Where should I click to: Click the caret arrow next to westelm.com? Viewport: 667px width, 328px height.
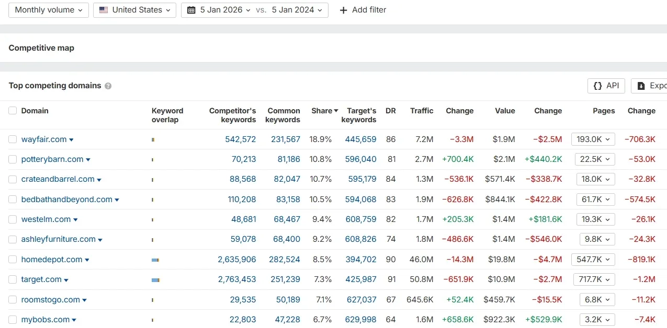point(75,220)
